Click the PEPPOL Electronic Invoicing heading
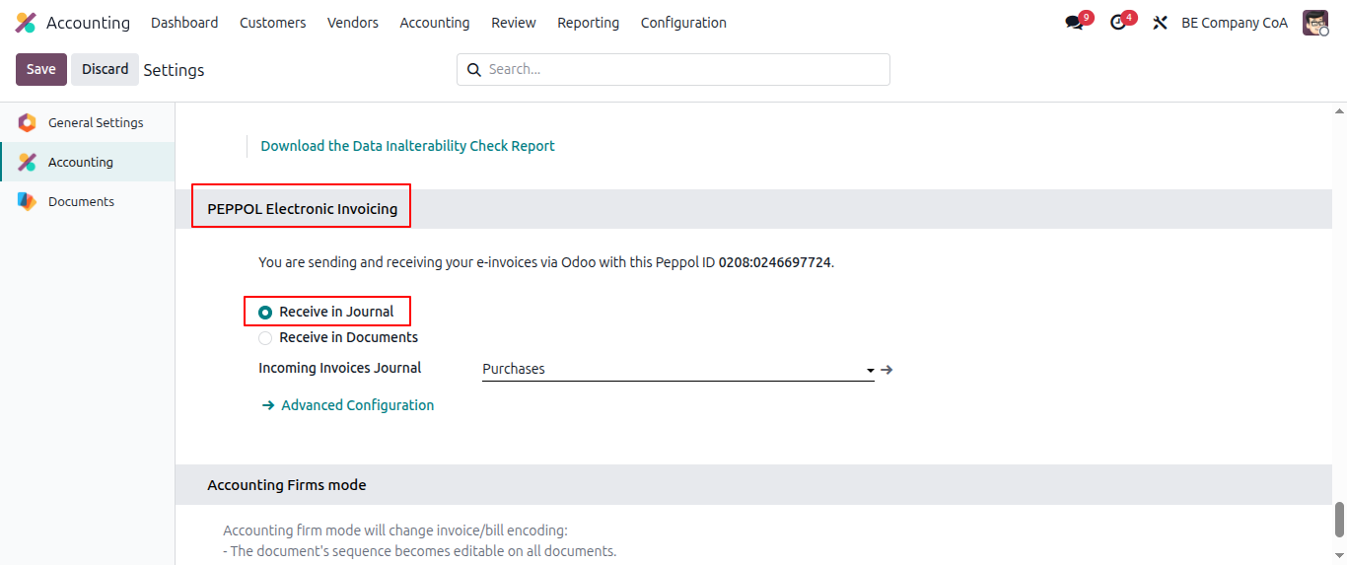 click(x=302, y=209)
